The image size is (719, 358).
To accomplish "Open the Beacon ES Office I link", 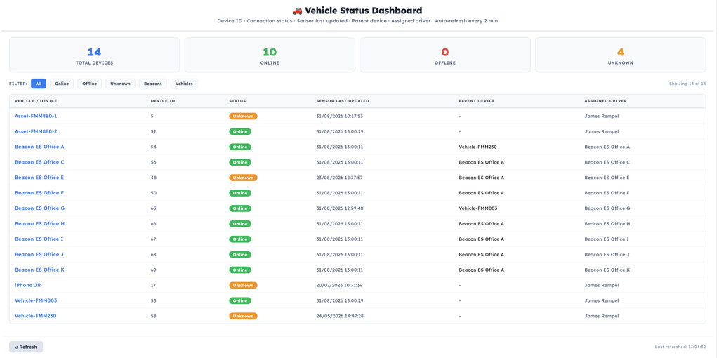I will pyautogui.click(x=39, y=239).
